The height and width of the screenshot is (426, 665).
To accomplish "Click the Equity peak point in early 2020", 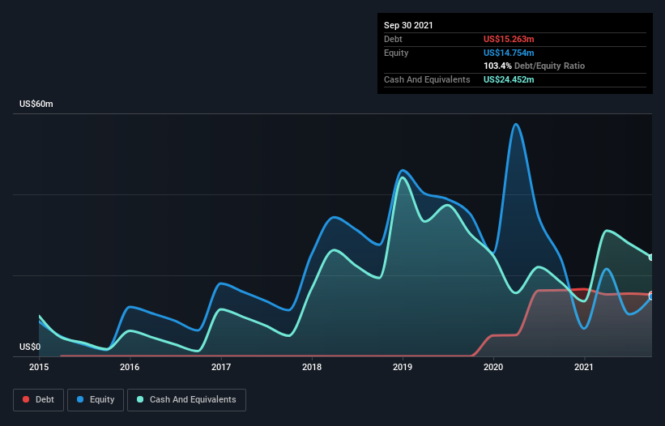I will [516, 124].
